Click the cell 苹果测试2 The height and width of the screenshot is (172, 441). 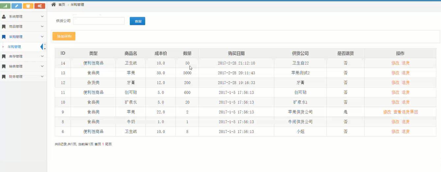click(x=300, y=73)
